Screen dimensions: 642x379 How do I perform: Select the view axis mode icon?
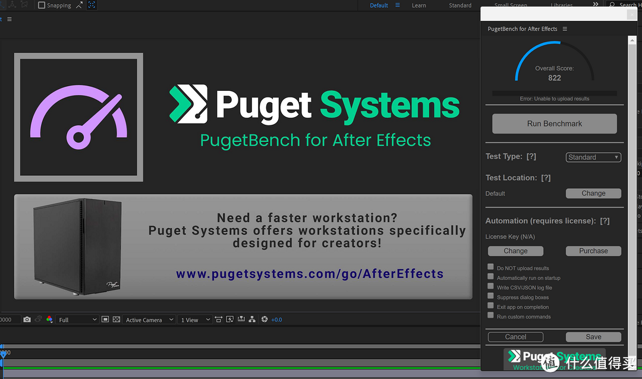click(x=24, y=5)
